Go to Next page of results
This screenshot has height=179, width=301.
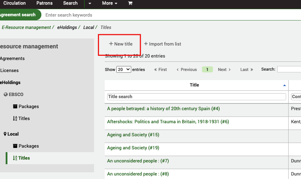224,70
